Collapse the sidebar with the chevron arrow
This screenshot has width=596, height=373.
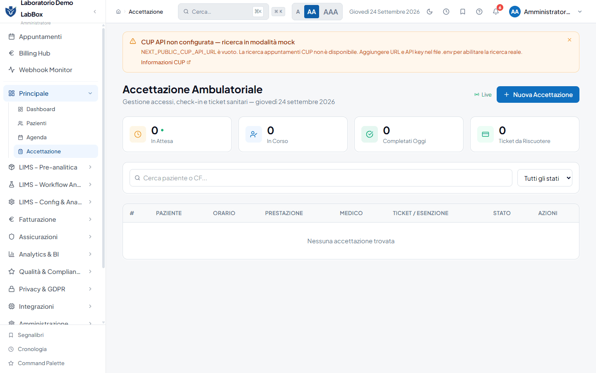(95, 12)
